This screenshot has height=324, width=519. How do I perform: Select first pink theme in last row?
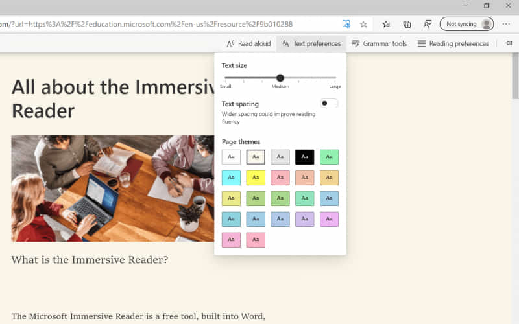(231, 240)
